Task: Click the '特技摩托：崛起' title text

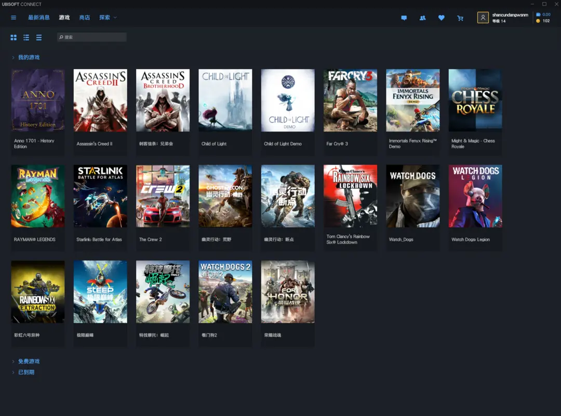Action: (x=154, y=335)
